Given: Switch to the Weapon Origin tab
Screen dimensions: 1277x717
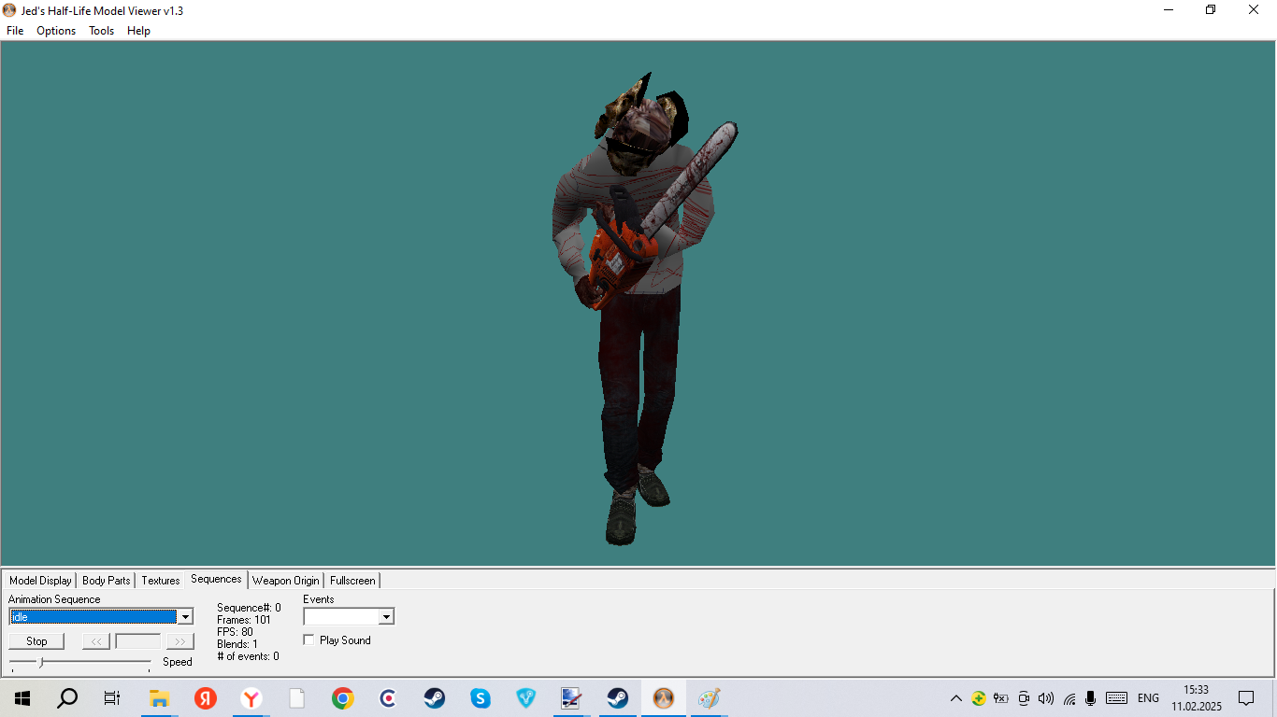Looking at the screenshot, I should click(286, 581).
